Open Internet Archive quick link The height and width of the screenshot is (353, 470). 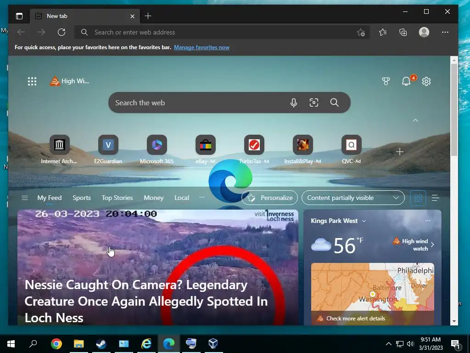pos(59,149)
